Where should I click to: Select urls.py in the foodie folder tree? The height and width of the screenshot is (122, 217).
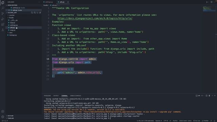tap(23, 28)
